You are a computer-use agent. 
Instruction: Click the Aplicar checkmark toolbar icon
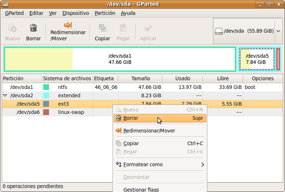[x=148, y=29]
